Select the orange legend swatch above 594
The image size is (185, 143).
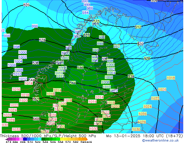click(x=84, y=139)
